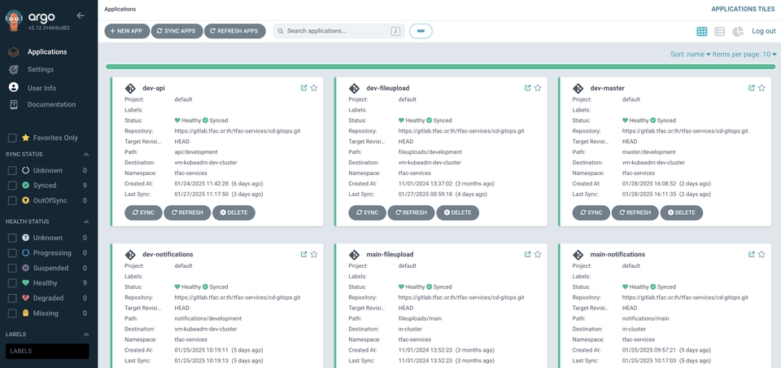Check the Degraded health filter
Viewport: 781px width, 368px height.
pyautogui.click(x=12, y=298)
